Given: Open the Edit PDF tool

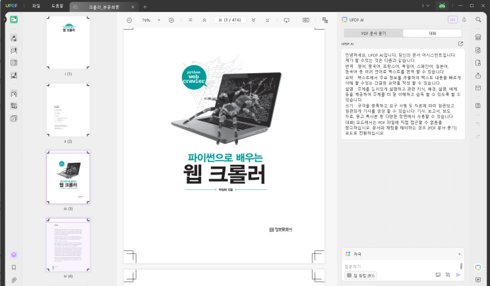Looking at the screenshot, I should [14, 51].
